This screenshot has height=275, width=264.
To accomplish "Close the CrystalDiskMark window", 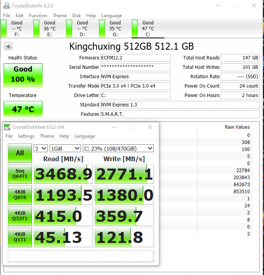I will [150, 127].
